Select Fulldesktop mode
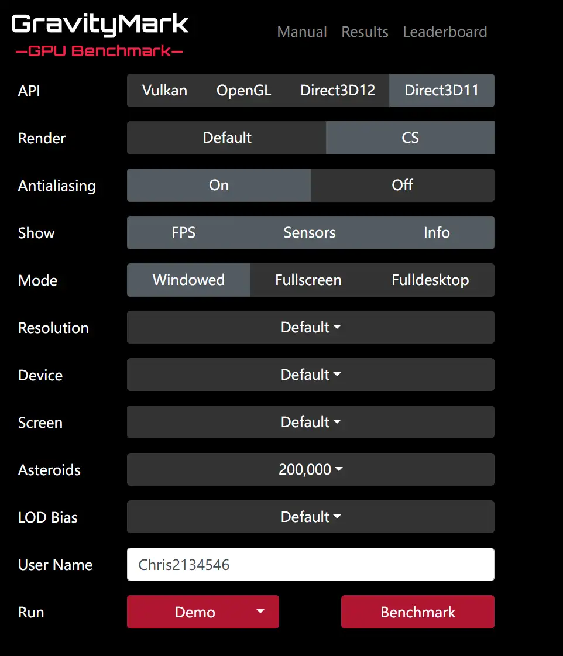The image size is (563, 656). pos(430,280)
